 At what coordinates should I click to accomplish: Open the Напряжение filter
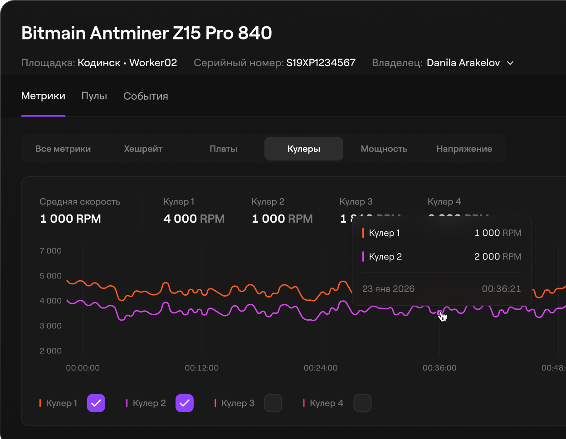point(464,149)
